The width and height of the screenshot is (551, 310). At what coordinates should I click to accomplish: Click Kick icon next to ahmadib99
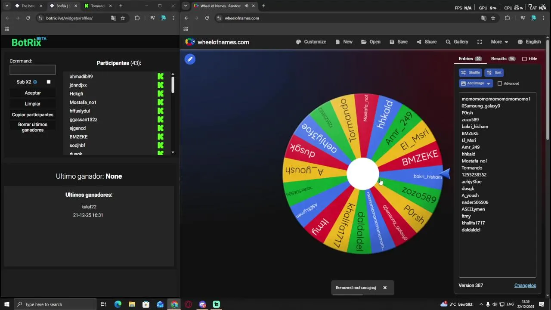click(x=161, y=76)
